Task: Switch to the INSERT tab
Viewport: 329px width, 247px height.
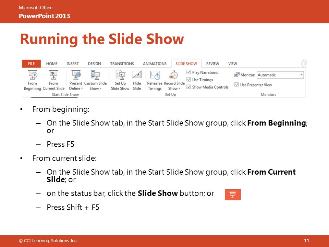Action: [73, 64]
